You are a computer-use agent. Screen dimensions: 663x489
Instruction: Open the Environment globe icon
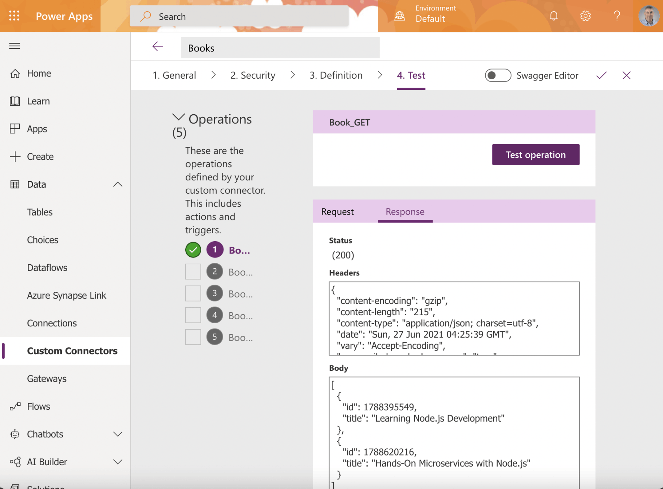click(399, 16)
